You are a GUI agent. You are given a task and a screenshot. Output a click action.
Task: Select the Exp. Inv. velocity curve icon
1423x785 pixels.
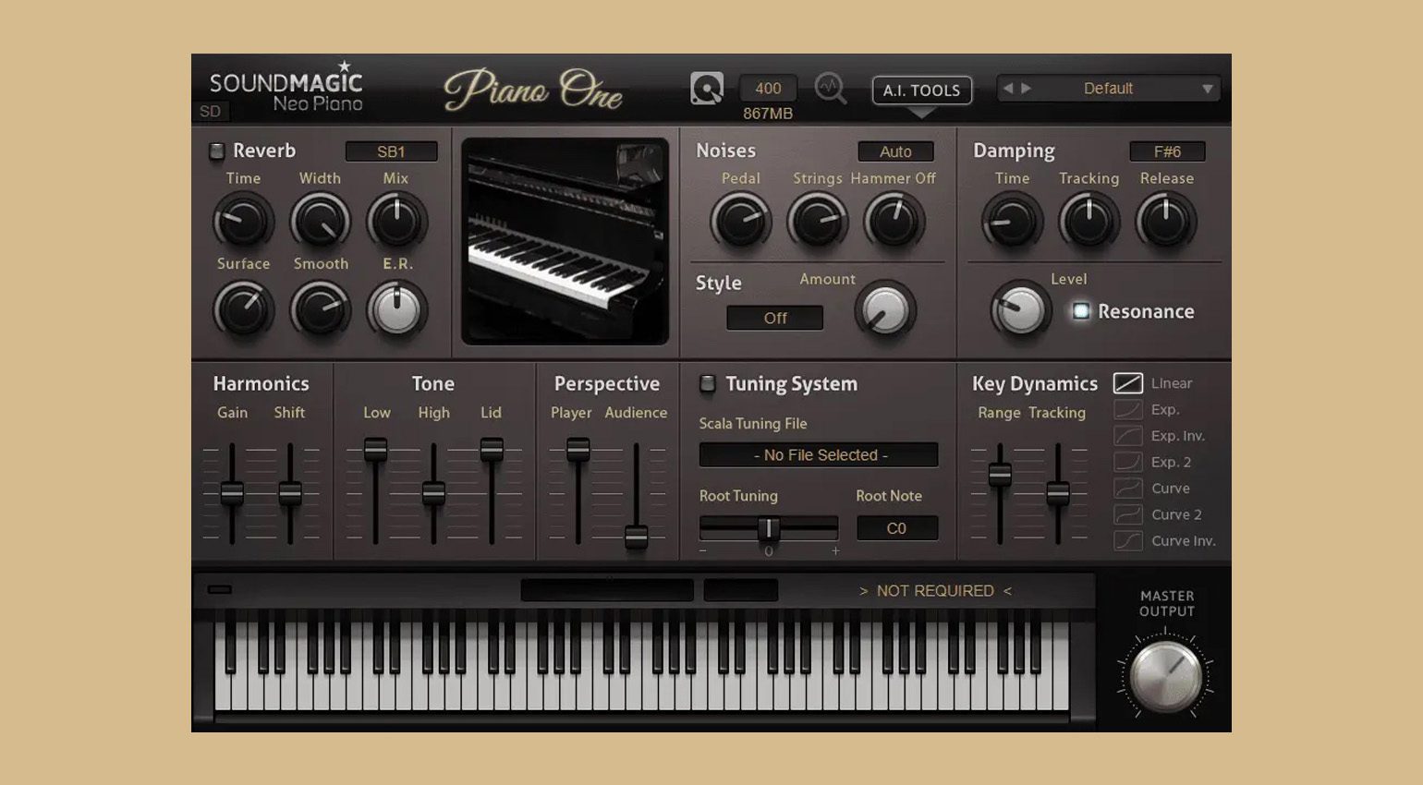(x=1127, y=436)
